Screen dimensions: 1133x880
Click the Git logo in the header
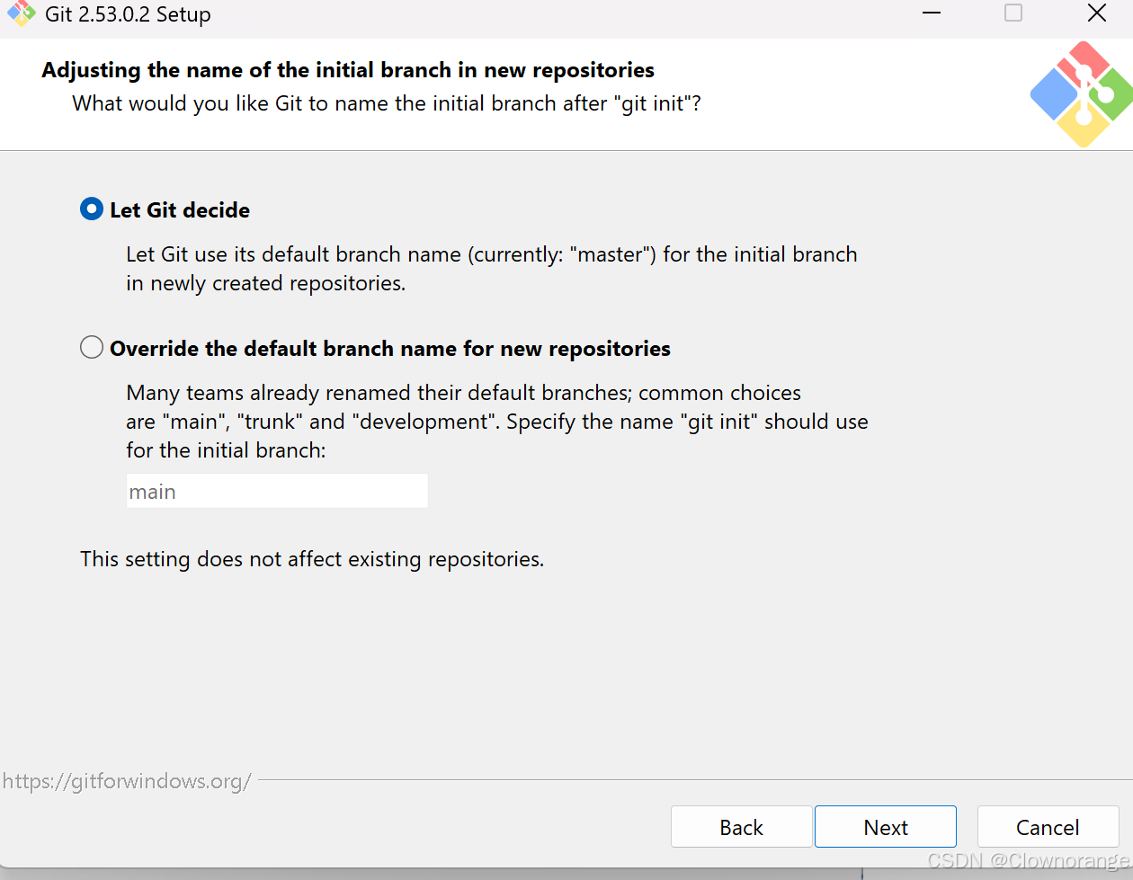tap(1082, 94)
